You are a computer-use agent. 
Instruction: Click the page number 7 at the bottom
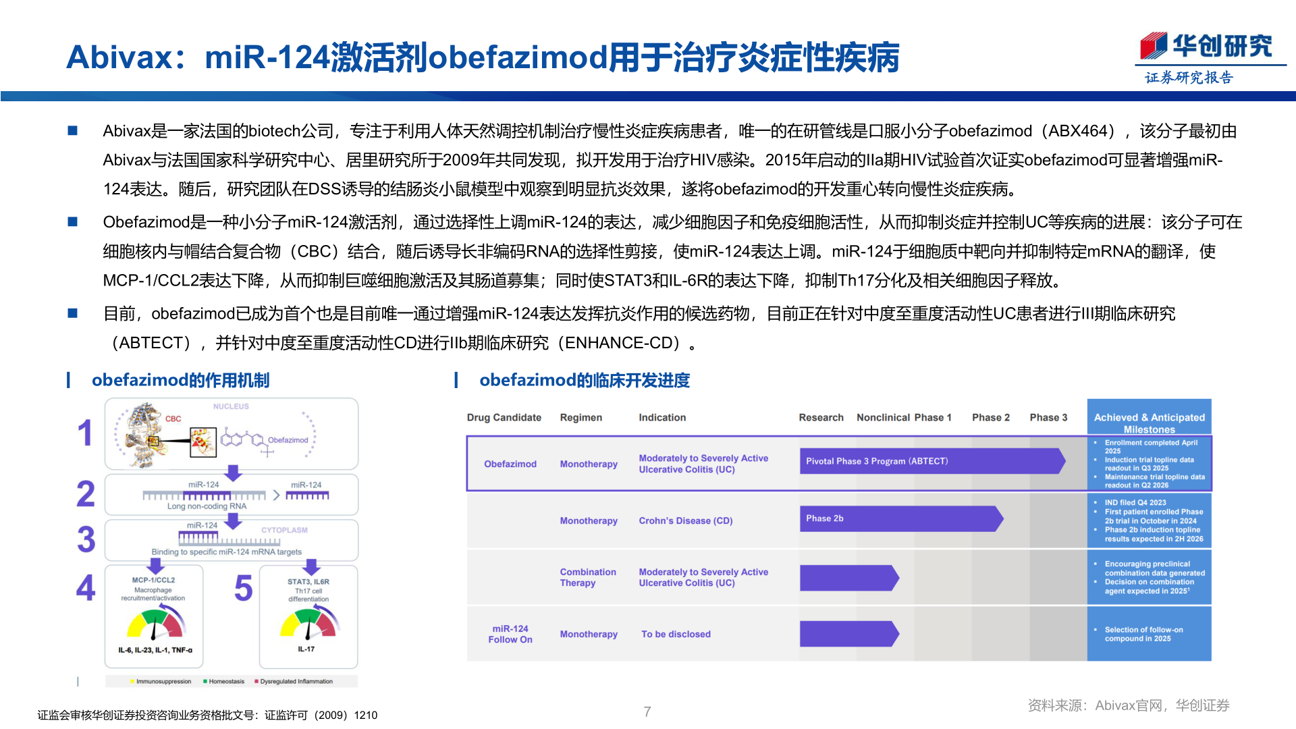[x=647, y=711]
